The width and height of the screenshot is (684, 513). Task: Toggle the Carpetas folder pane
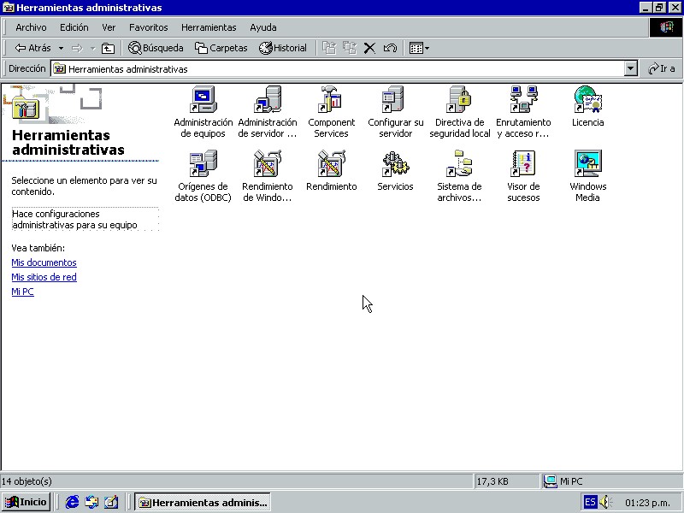click(x=221, y=48)
